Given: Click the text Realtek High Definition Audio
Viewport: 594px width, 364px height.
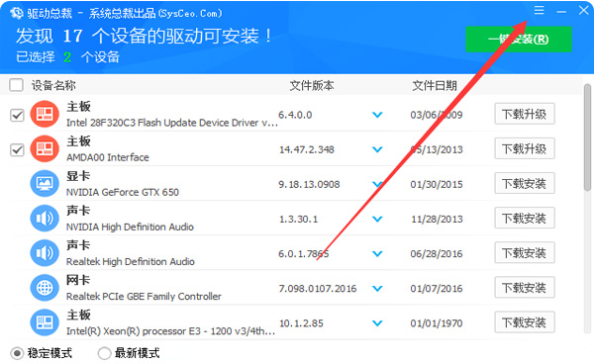Looking at the screenshot, I should pyautogui.click(x=131, y=262).
